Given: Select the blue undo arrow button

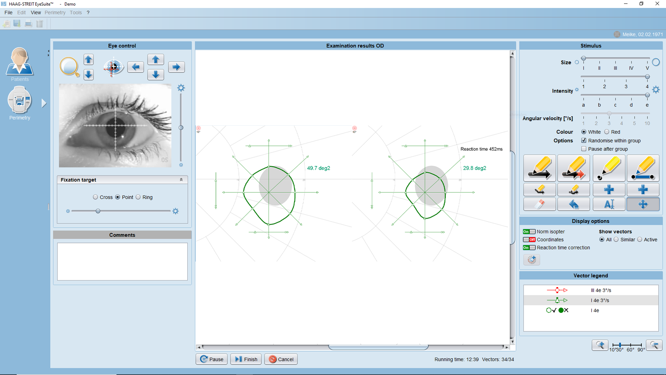Looking at the screenshot, I should (574, 205).
